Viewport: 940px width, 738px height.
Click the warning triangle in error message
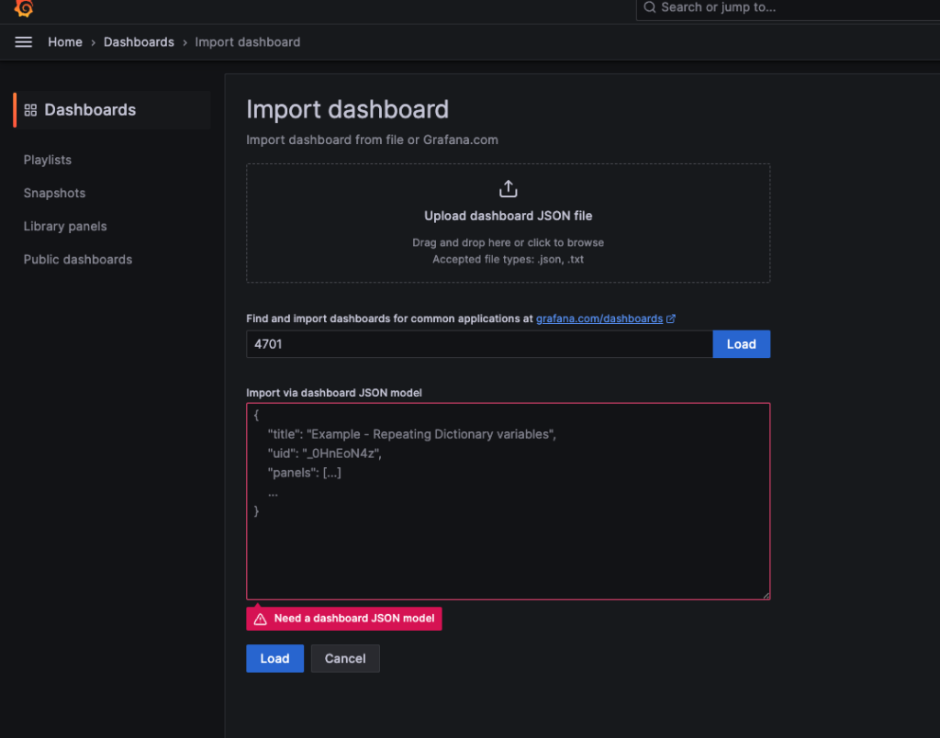[x=260, y=619]
